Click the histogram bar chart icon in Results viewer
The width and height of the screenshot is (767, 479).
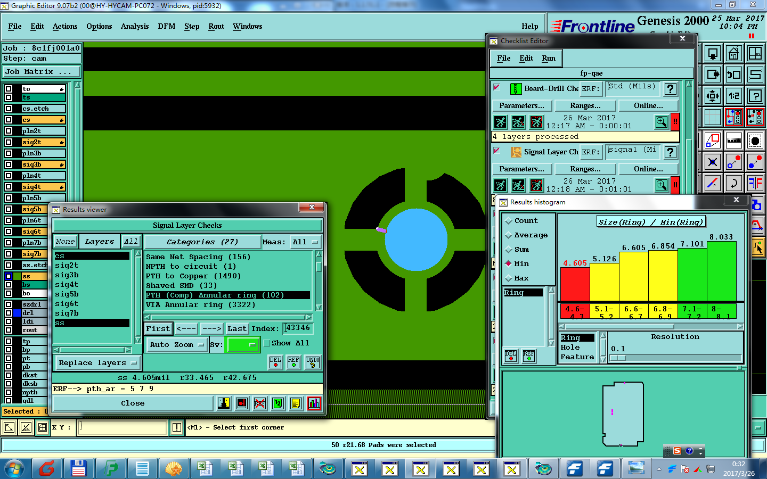click(x=314, y=403)
